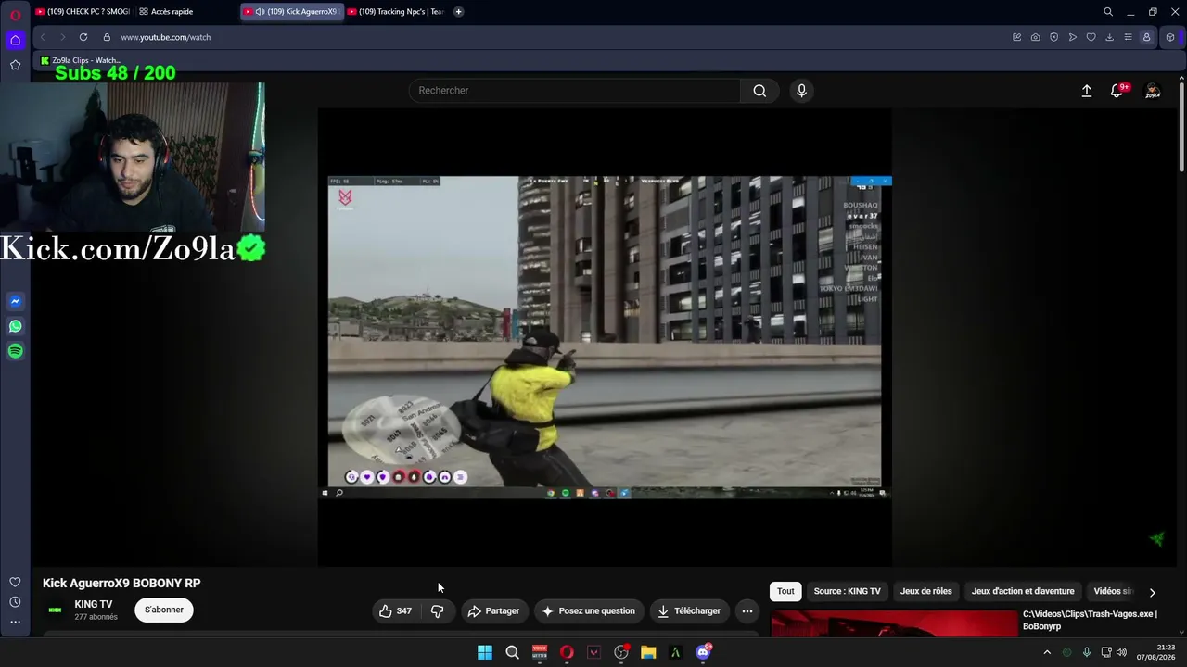Reload the current YouTube page
Viewport: 1187px width, 667px height.
[83, 37]
